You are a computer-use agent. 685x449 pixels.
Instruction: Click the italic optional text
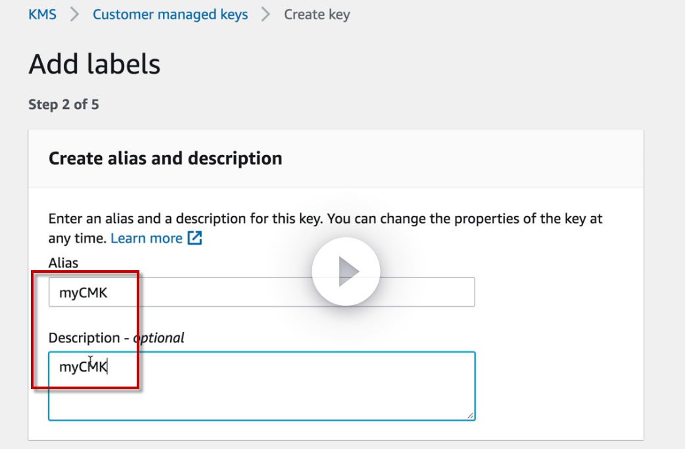160,338
